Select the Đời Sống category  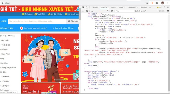click(4, 63)
